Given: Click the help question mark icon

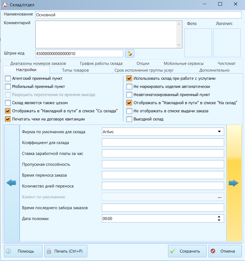Looking at the screenshot, I should (x=8, y=251).
